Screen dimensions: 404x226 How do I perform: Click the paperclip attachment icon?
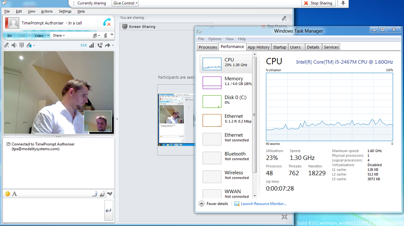coord(105,35)
